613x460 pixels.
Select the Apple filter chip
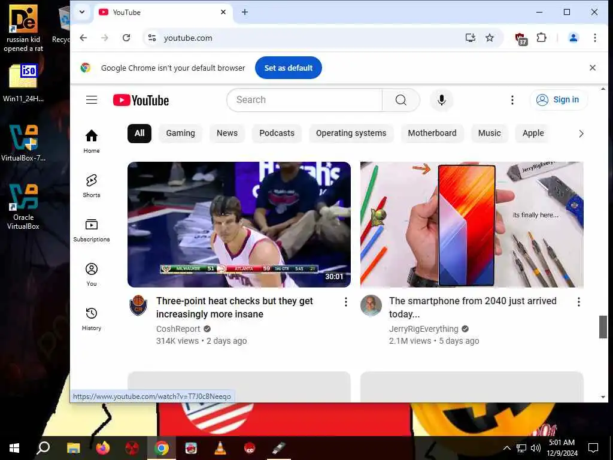(x=533, y=133)
